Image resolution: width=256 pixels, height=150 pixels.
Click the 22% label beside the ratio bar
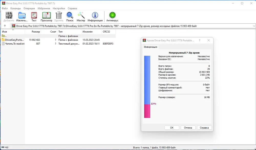pyautogui.click(x=153, y=104)
